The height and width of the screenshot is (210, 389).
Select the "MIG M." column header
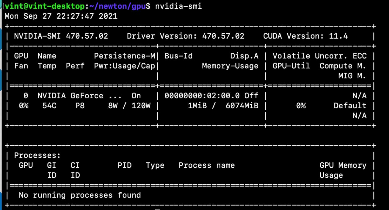coord(353,76)
